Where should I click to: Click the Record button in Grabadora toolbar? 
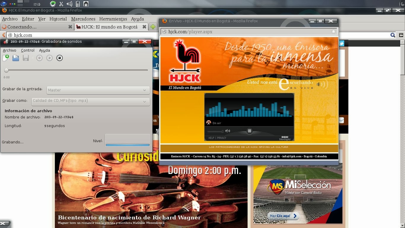tap(39, 58)
